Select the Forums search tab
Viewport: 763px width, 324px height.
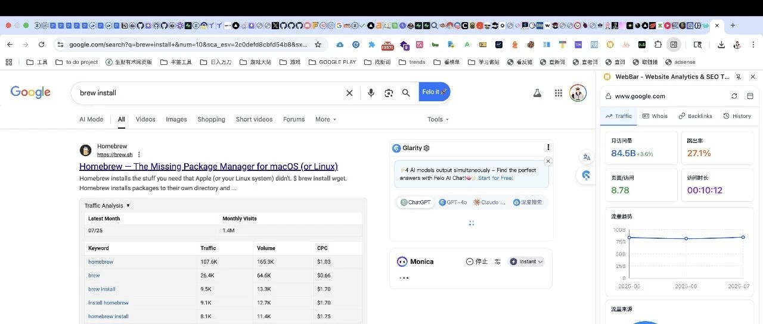(x=294, y=119)
